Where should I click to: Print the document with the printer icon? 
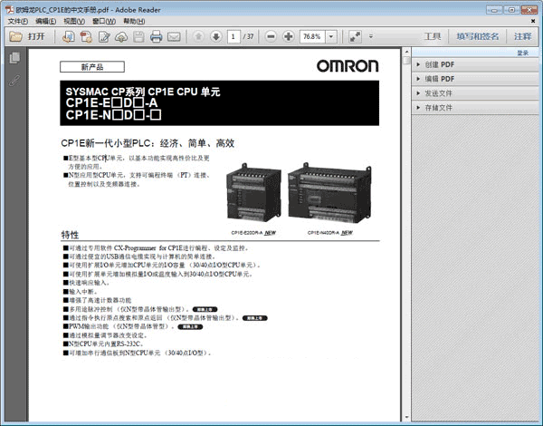(x=157, y=36)
